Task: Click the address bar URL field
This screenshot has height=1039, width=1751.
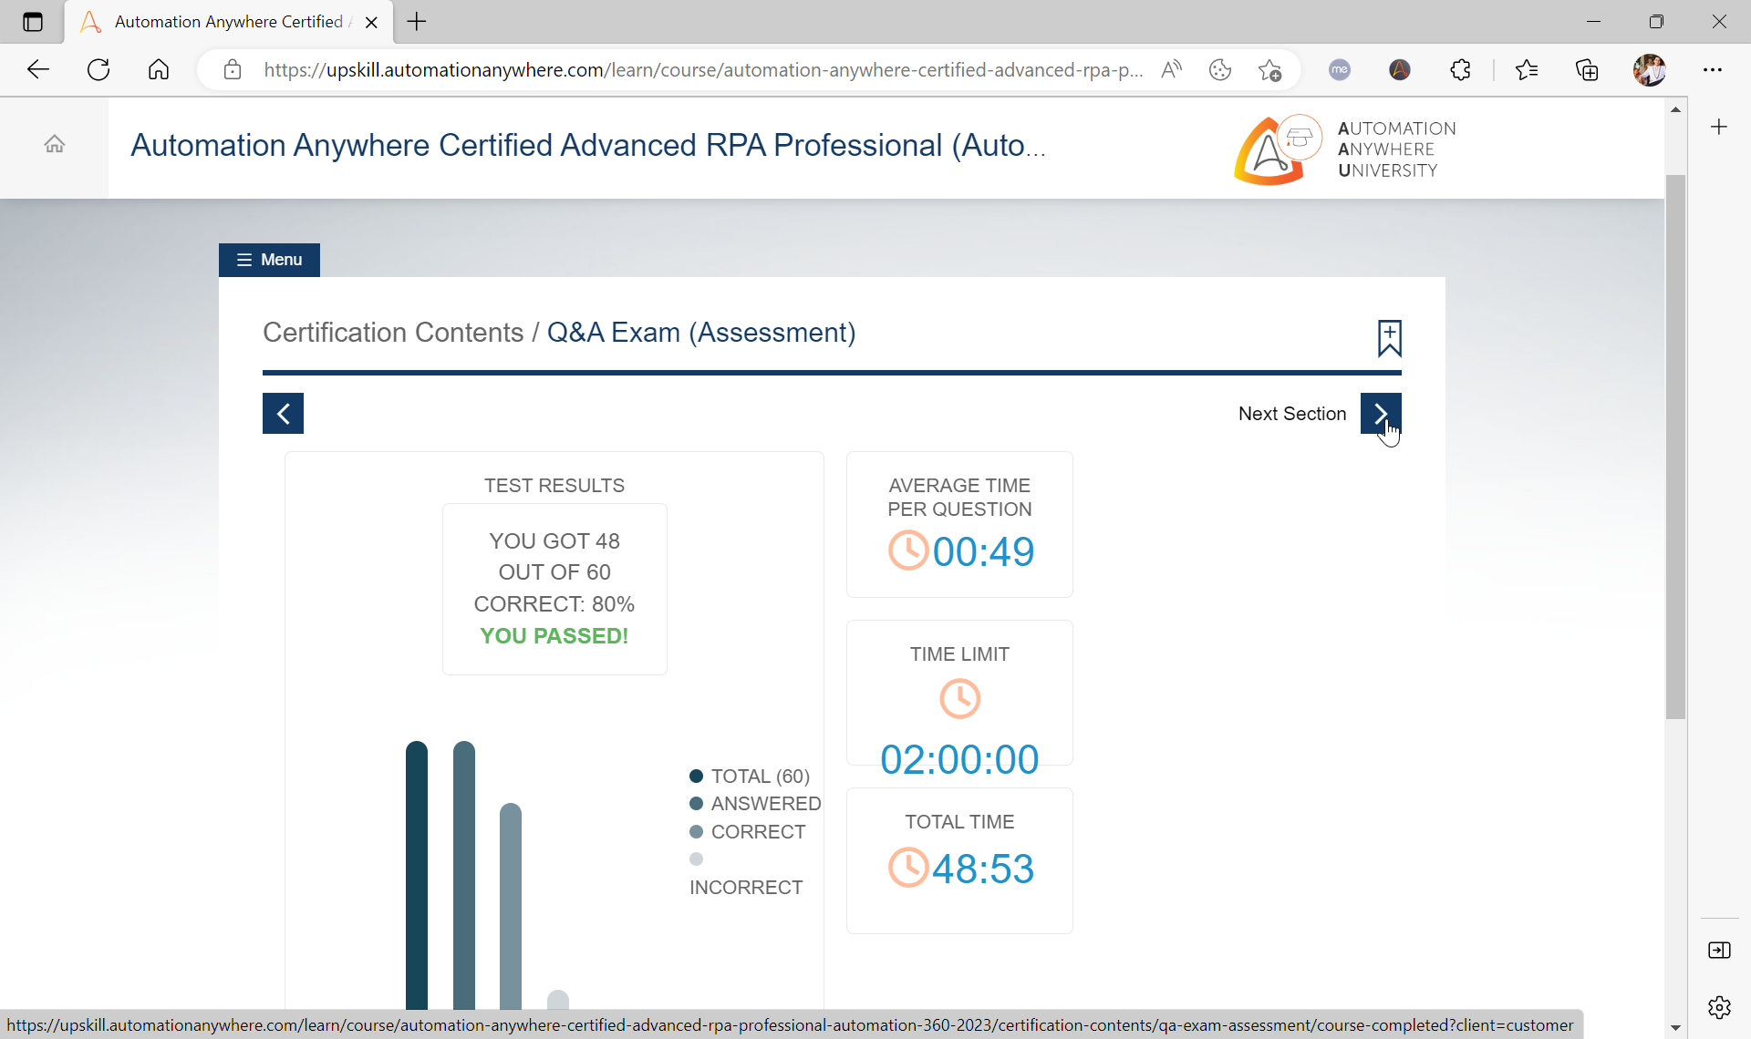Action: point(702,69)
